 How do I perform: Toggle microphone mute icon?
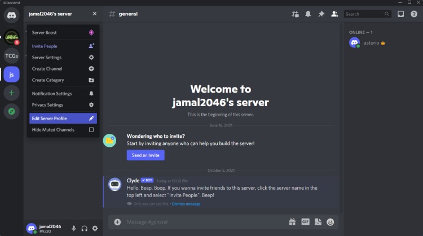pos(74,229)
